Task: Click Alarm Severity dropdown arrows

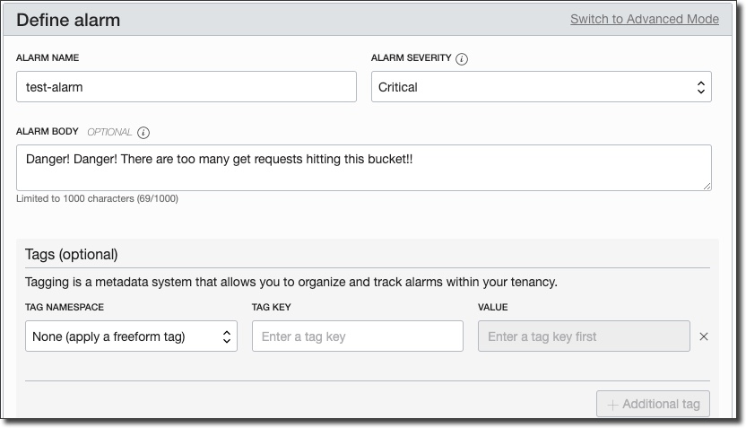Action: tap(700, 87)
